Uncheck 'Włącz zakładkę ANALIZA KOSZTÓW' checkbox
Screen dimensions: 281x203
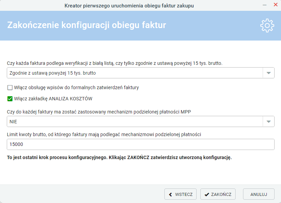[10, 99]
